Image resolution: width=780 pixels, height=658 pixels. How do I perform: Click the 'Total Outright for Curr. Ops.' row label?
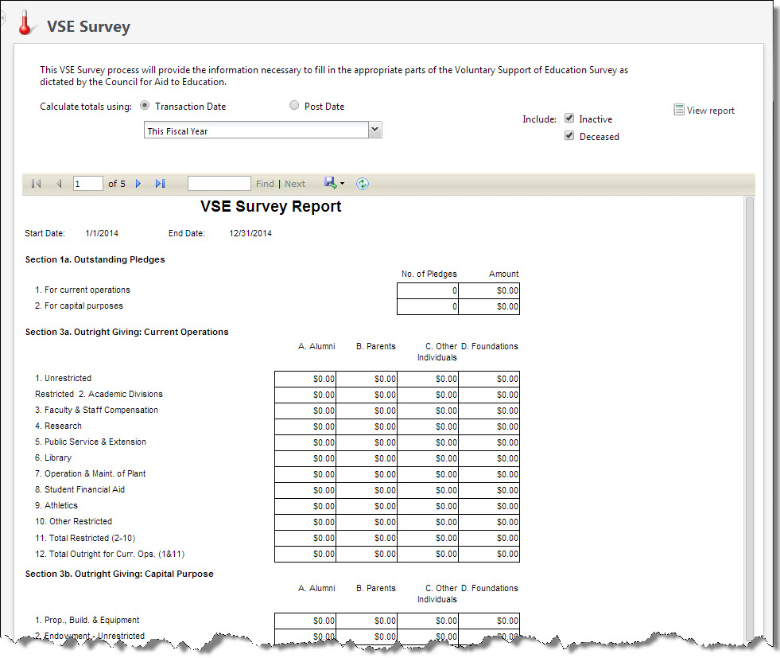[110, 554]
